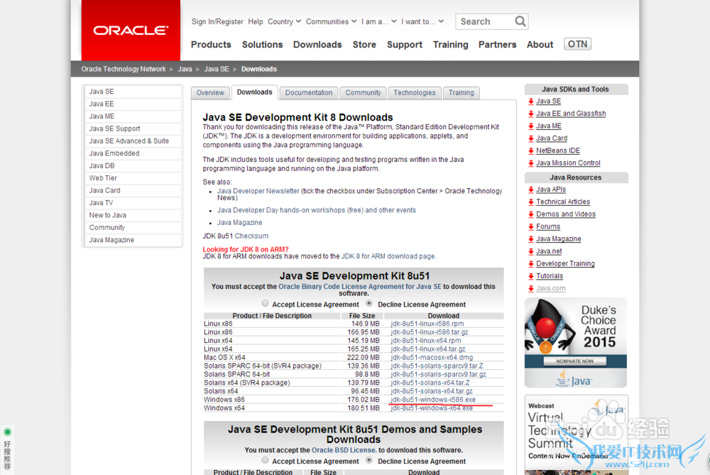The image size is (710, 475).
Task: Download jdk-8u51-windows-i586.exe
Action: [433, 400]
